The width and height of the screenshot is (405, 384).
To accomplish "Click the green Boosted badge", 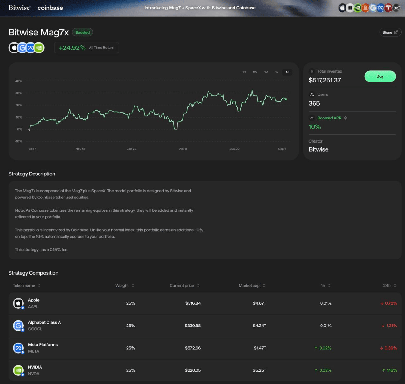I will point(83,32).
